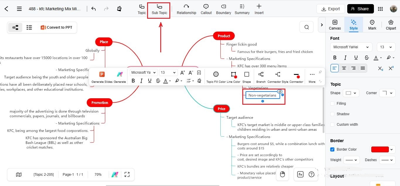Image resolution: width=400 pixels, height=186 pixels.
Task: Pin the floating toolbar
Action: pyautogui.click(x=320, y=72)
